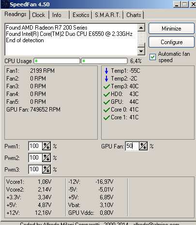The height and width of the screenshot is (225, 196).
Task: Click the green check beside HD0
Action: pyautogui.click(x=106, y=95)
